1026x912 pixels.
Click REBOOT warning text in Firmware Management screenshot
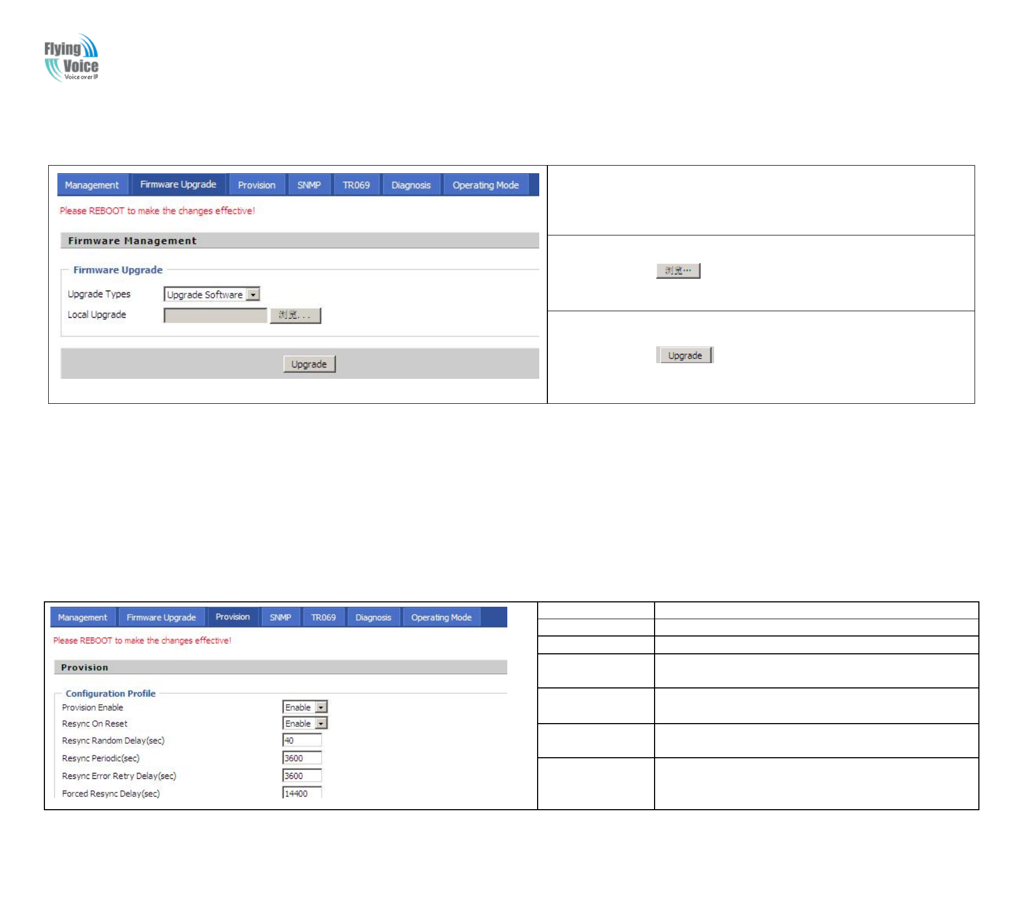pyautogui.click(x=157, y=211)
